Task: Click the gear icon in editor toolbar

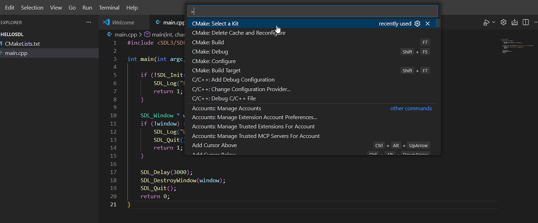Action: [503, 23]
